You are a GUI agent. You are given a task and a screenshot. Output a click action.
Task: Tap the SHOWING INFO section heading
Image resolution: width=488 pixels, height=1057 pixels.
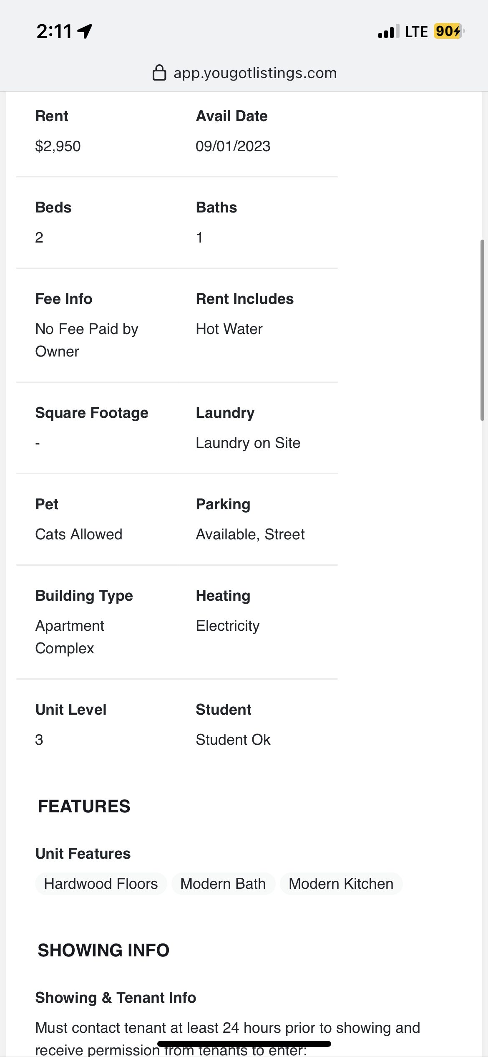click(104, 950)
